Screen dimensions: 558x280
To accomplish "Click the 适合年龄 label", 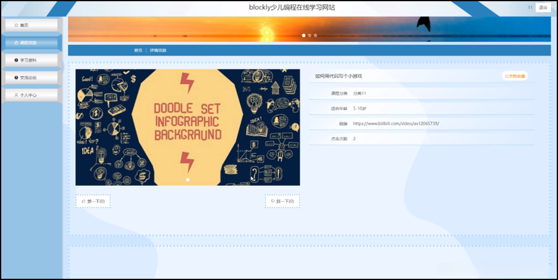I will 339,108.
